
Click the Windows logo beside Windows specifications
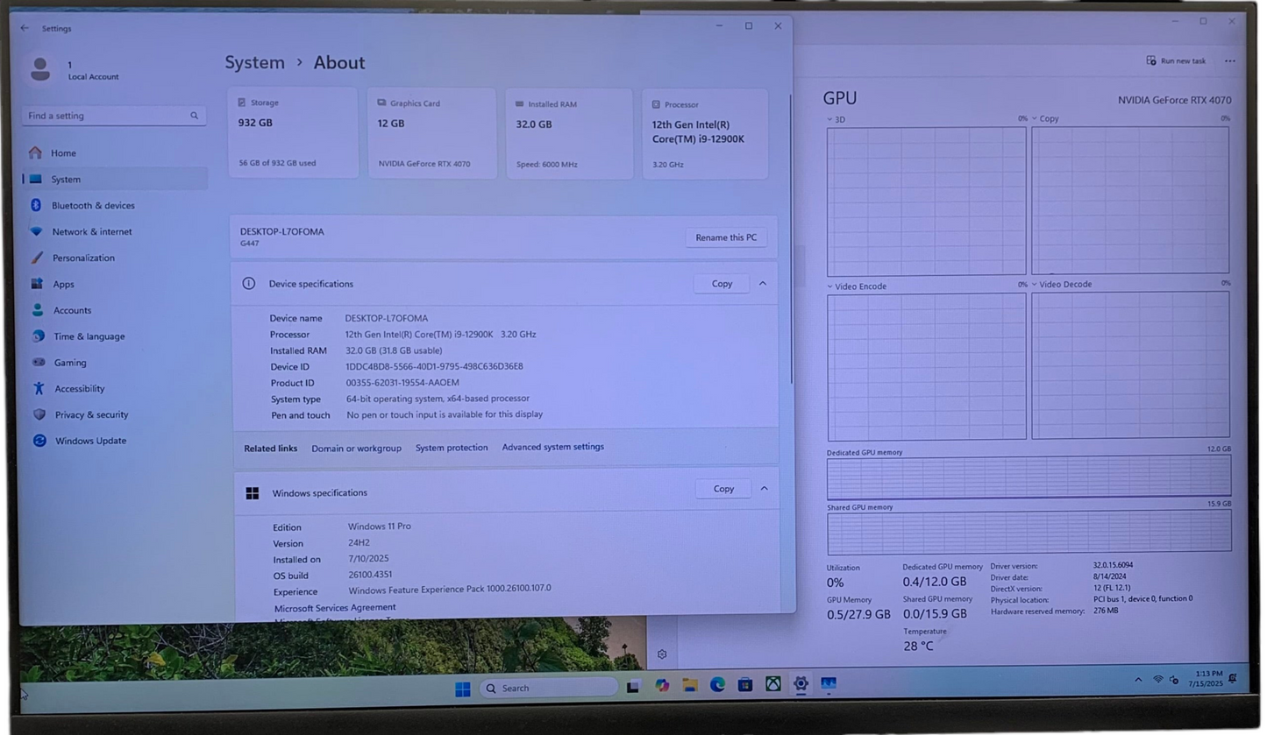click(253, 493)
